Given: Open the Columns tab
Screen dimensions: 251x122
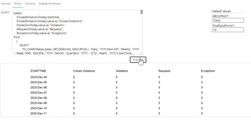Looking at the screenshot, I should click(30, 4).
